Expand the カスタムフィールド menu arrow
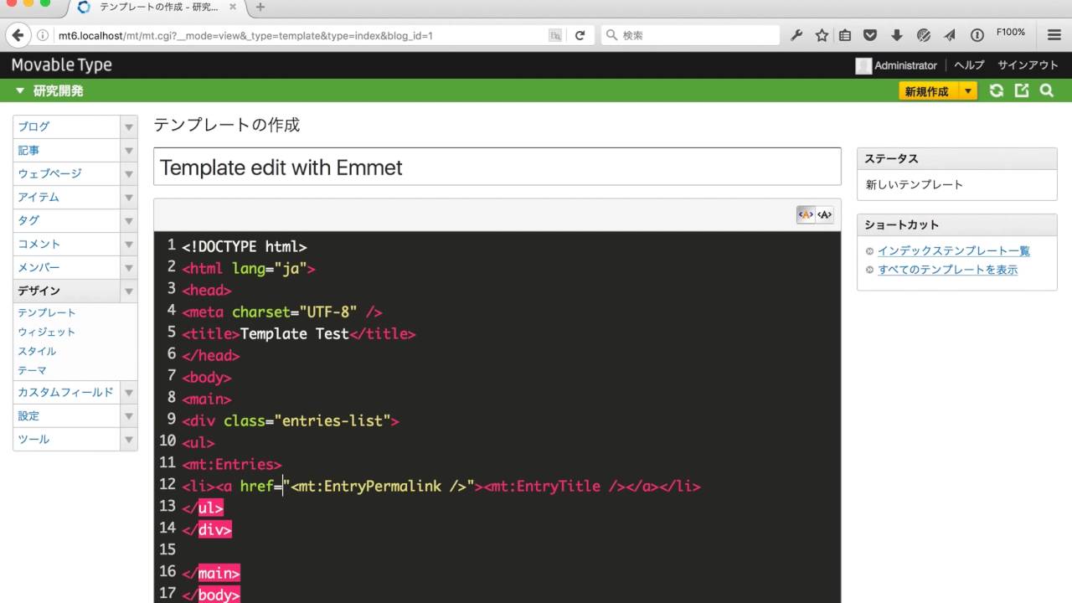This screenshot has width=1072, height=603. coord(129,392)
